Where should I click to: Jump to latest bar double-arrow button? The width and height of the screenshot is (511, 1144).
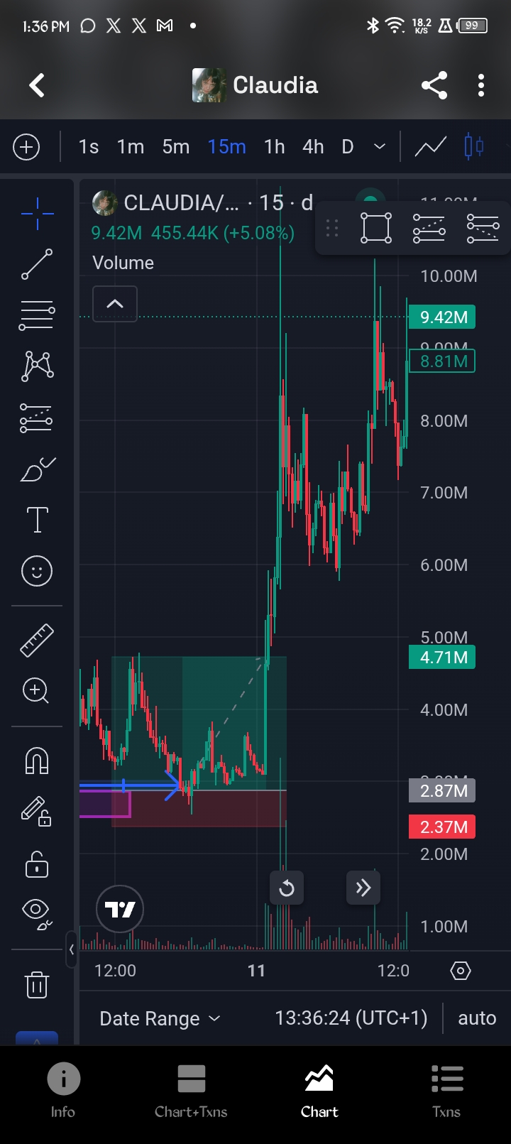pyautogui.click(x=363, y=888)
